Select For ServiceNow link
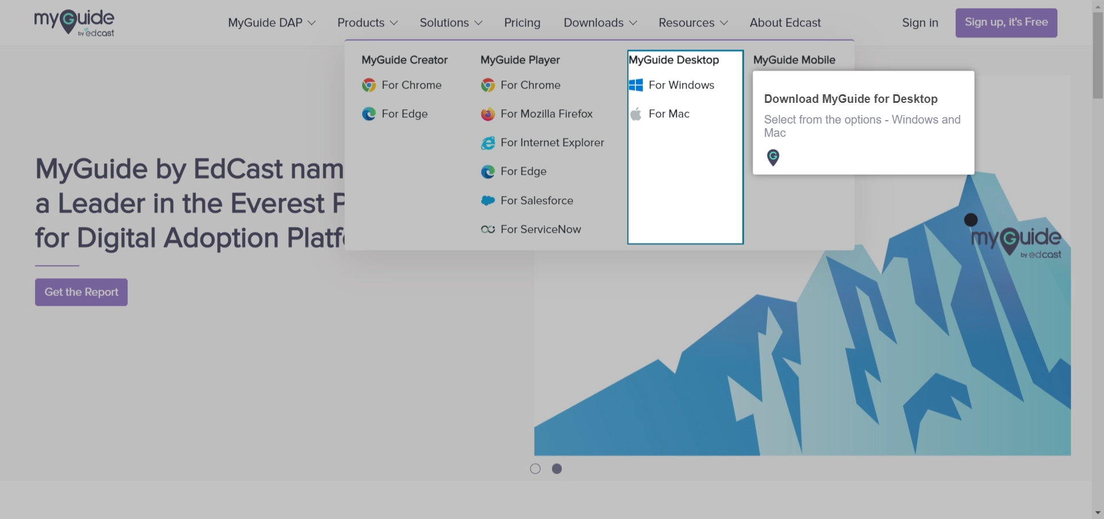Screen dimensions: 1104x519 [x=541, y=229]
